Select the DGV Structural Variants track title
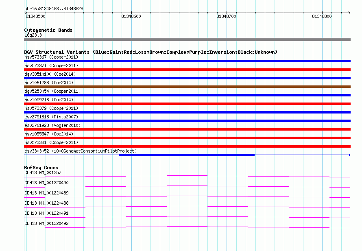This screenshot has width=362, height=251. [151, 52]
